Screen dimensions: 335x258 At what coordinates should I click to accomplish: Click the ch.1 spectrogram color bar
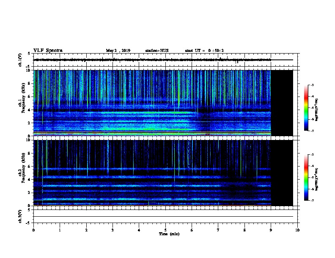click(306, 108)
